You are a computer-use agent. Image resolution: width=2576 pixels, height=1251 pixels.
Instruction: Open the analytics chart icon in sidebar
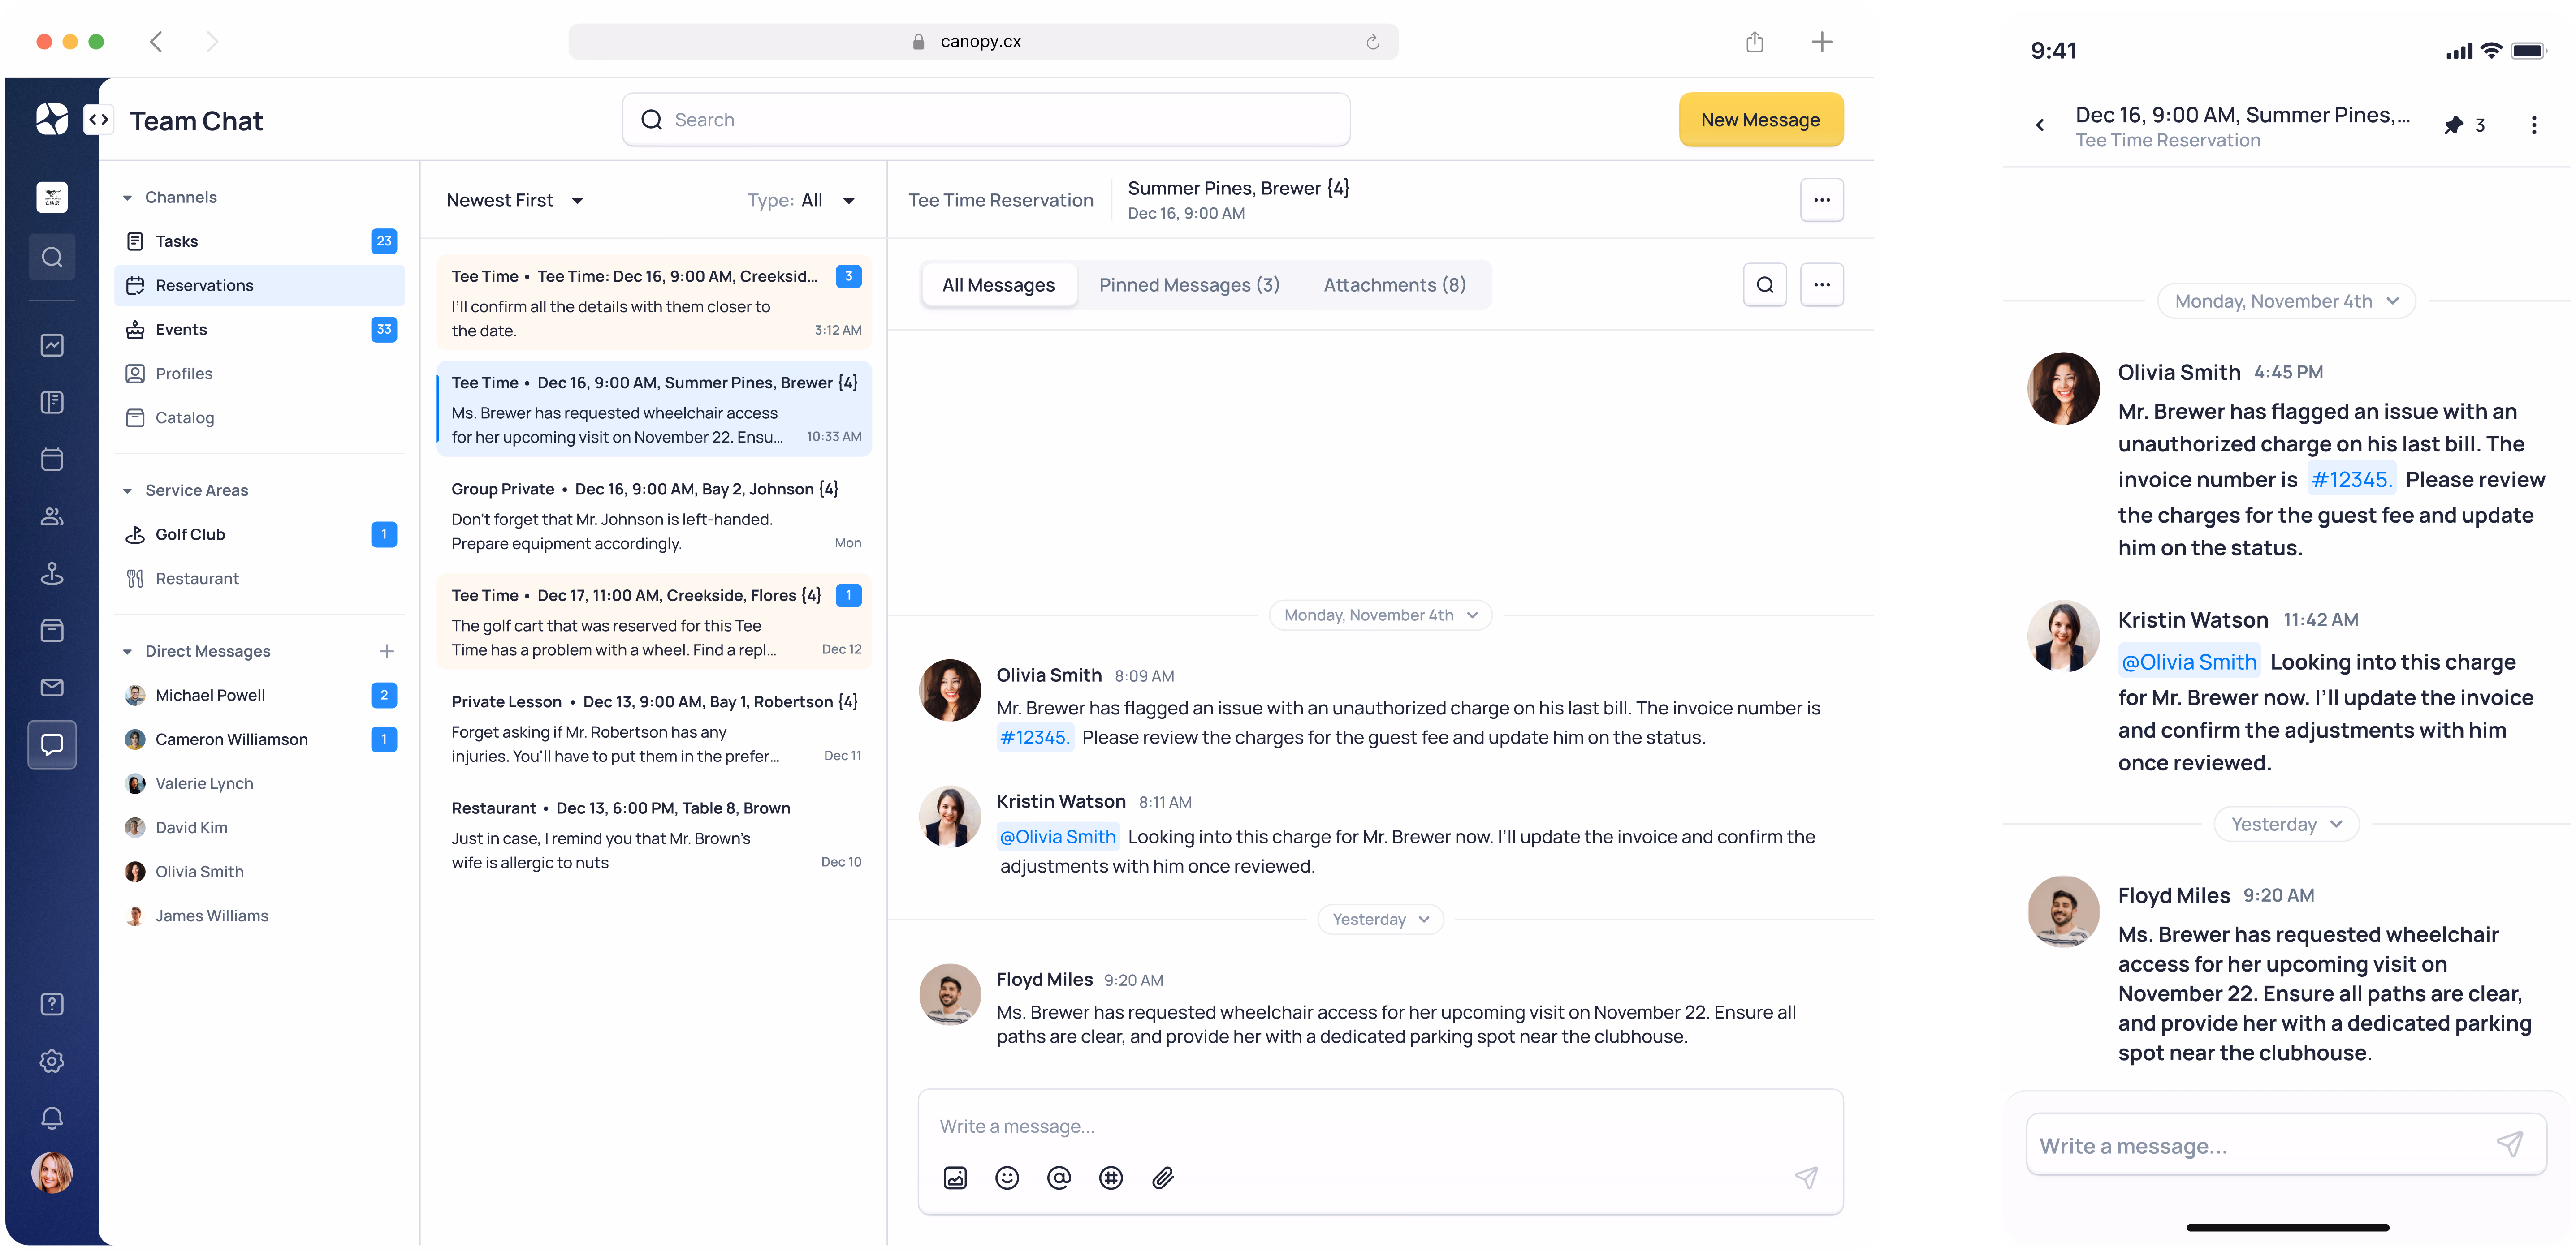[x=52, y=345]
